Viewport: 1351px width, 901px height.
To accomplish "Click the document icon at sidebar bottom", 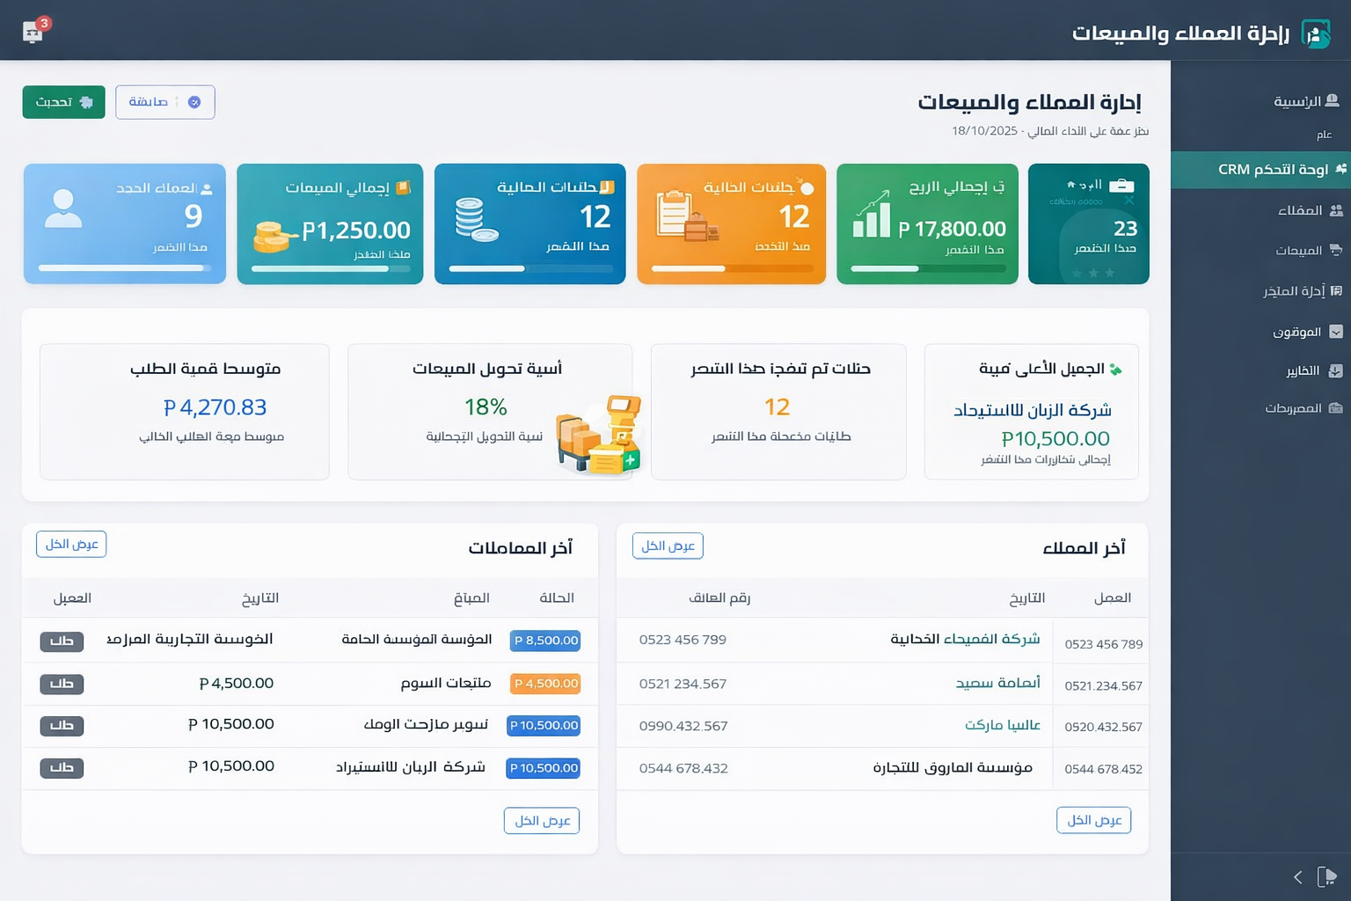I will click(1327, 876).
